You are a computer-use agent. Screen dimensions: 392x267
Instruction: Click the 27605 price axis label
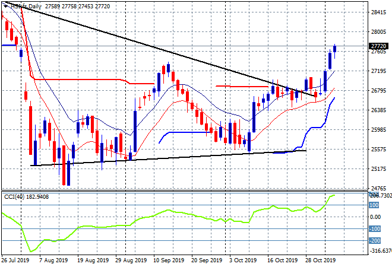[x=378, y=52]
